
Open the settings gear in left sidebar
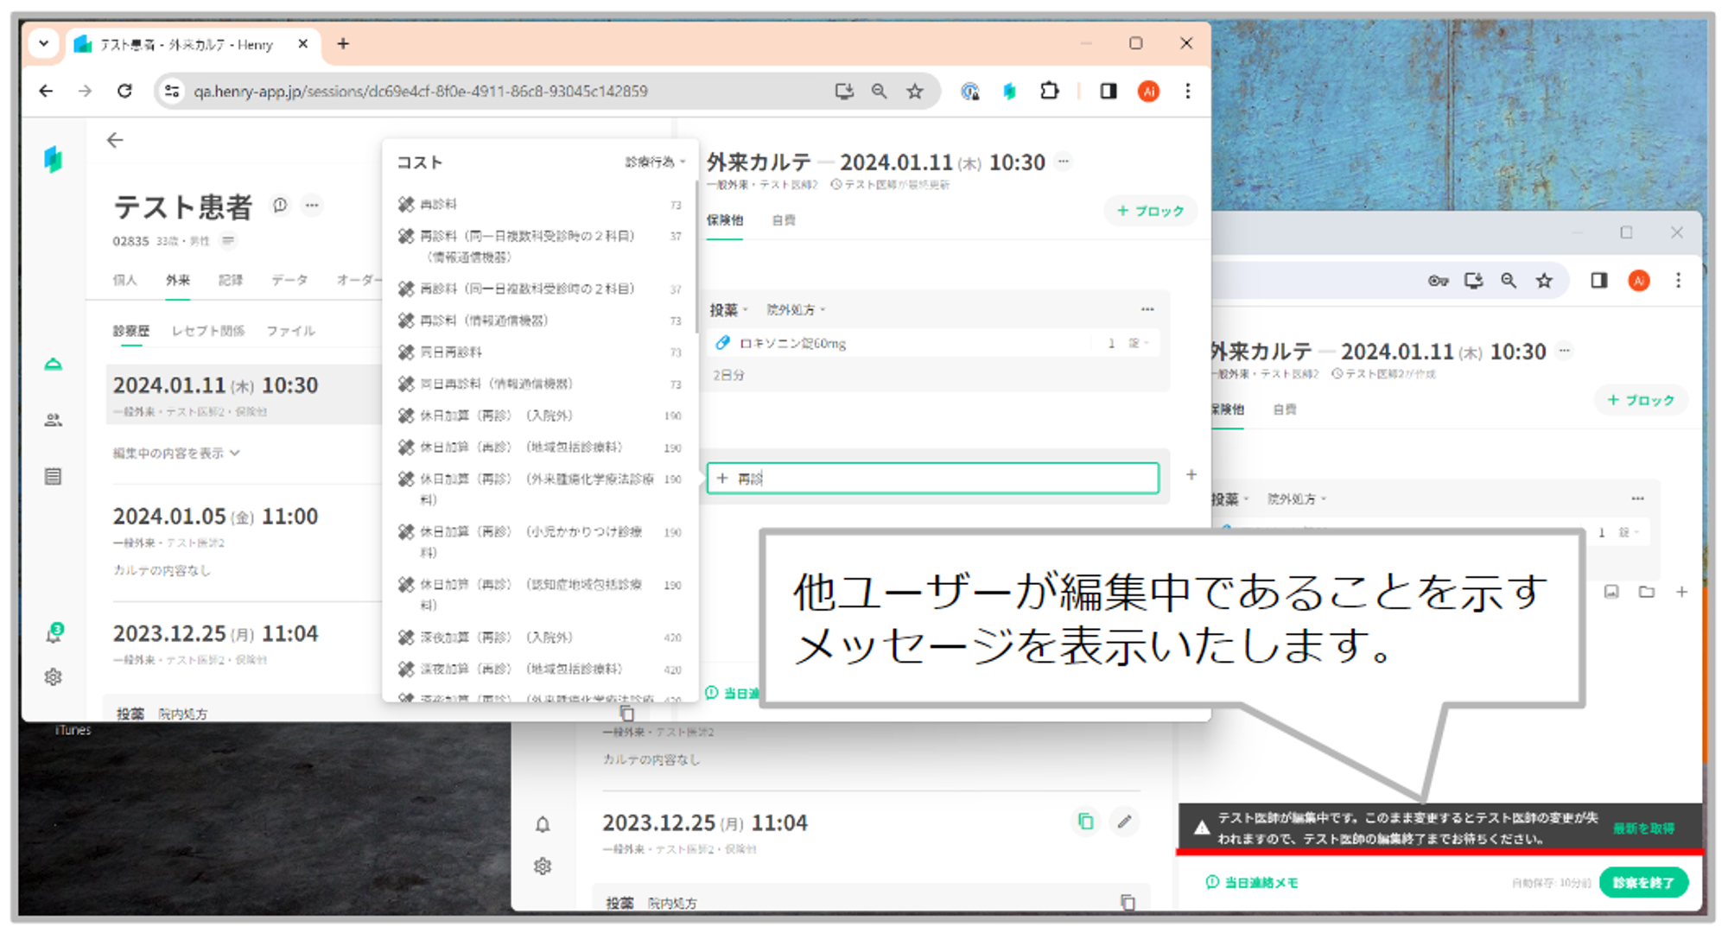[54, 677]
